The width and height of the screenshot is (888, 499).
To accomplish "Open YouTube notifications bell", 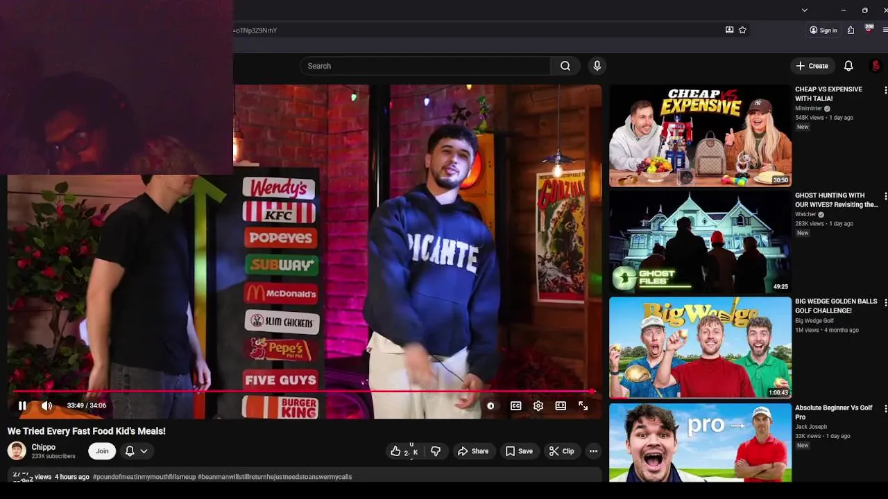I will tap(848, 66).
